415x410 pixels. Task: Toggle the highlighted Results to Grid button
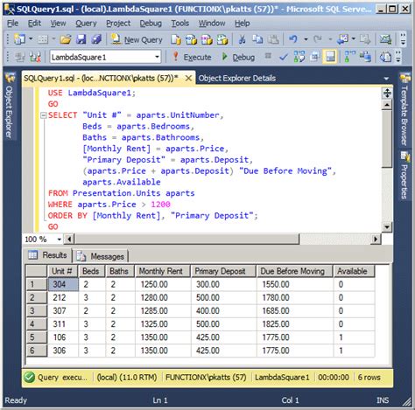pyautogui.click(x=330, y=57)
